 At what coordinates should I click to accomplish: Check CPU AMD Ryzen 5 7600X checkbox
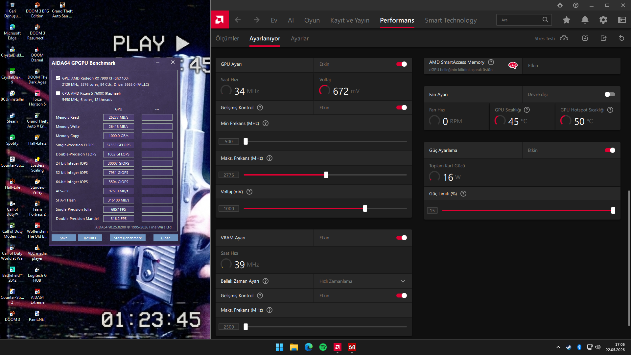click(x=58, y=93)
